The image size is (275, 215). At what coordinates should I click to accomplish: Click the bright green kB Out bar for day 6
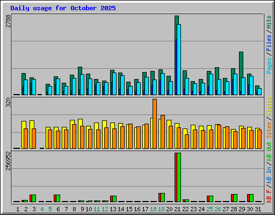58,198
